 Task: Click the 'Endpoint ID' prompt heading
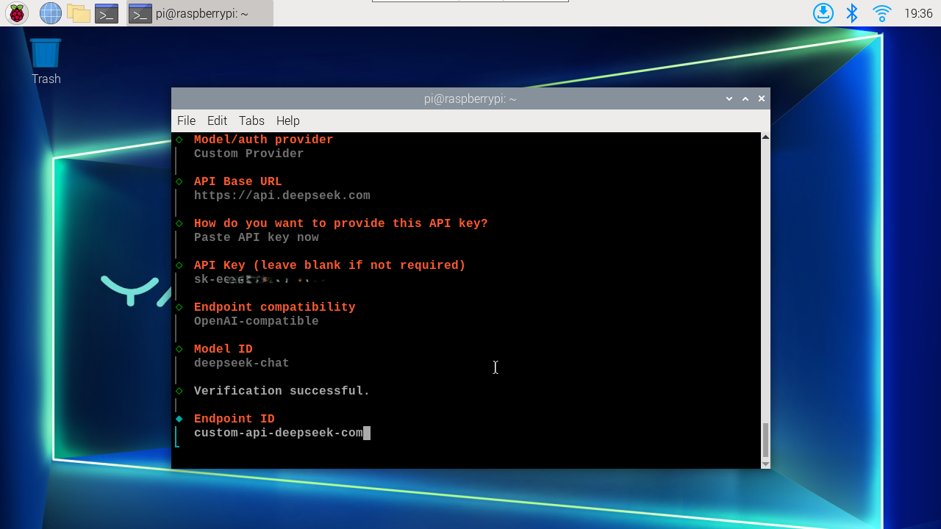tap(235, 419)
